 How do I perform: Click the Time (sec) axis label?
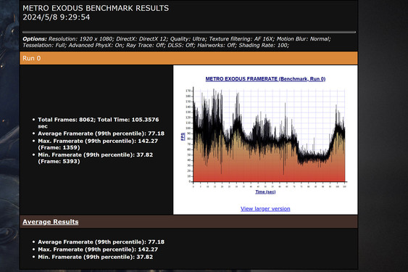(x=265, y=191)
